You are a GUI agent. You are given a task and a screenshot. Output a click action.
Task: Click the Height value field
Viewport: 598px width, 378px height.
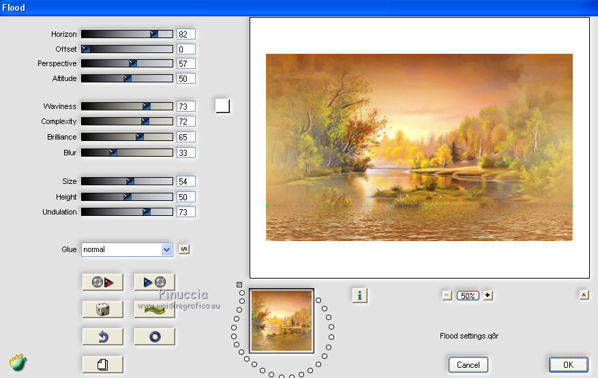[185, 197]
